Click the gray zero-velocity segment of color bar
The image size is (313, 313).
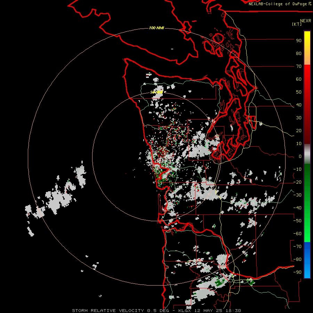click(x=307, y=154)
